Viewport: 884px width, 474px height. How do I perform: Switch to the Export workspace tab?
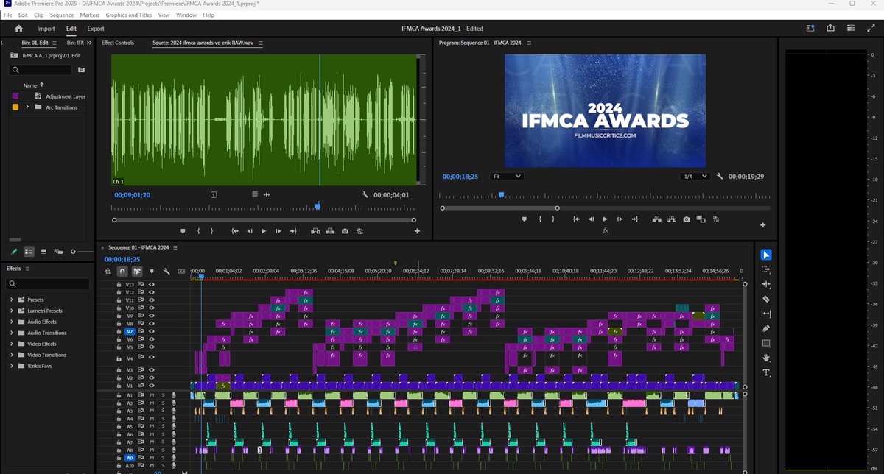tap(96, 29)
